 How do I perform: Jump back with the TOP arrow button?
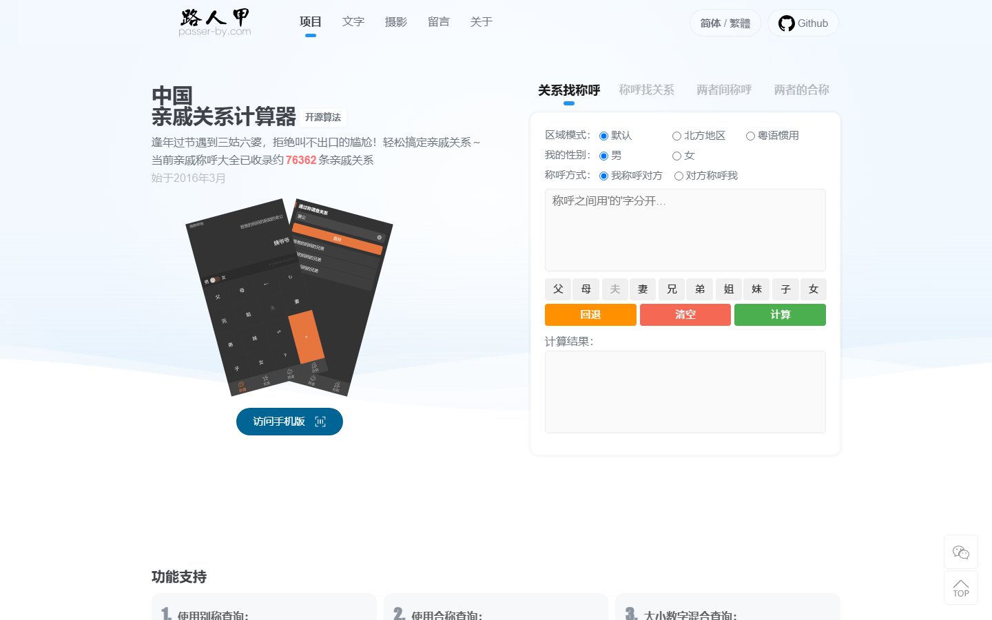click(961, 588)
